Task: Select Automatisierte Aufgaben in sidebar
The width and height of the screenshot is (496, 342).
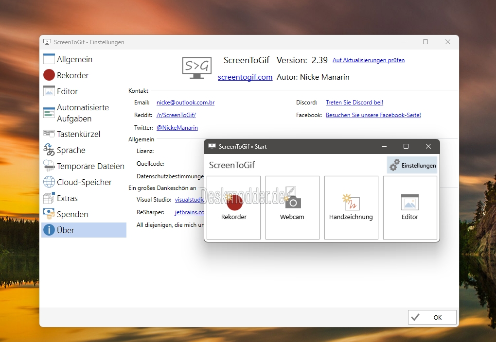Action: tap(83, 113)
